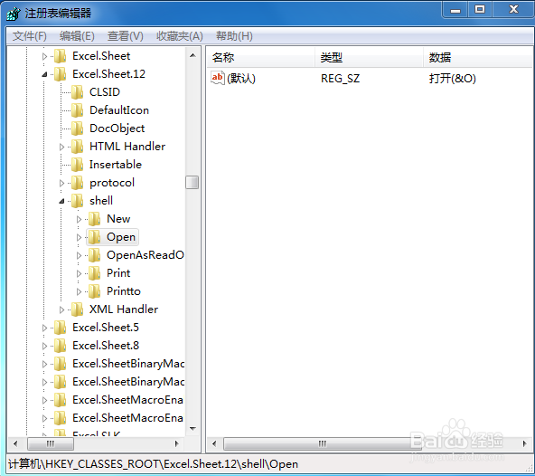Screen dimensions: 535x476
Task: Expand the Print key arrow
Action: pyautogui.click(x=79, y=273)
